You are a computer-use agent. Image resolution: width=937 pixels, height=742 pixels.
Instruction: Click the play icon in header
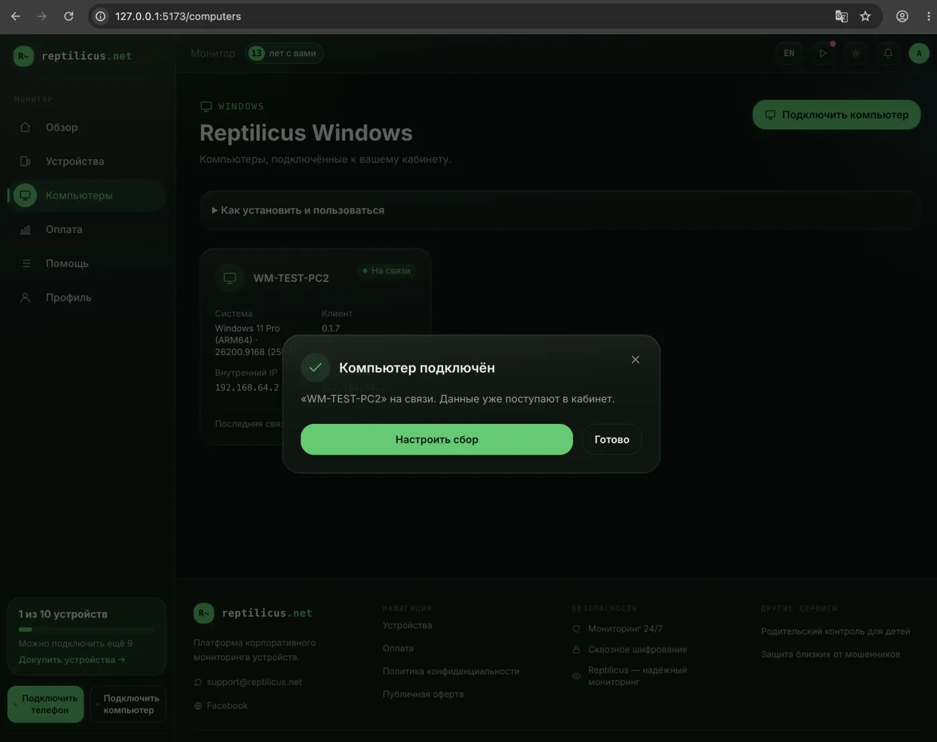[823, 53]
